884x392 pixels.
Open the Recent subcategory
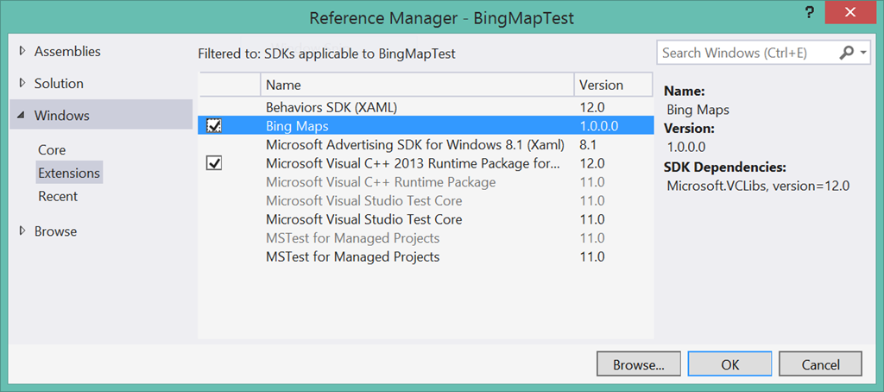58,196
